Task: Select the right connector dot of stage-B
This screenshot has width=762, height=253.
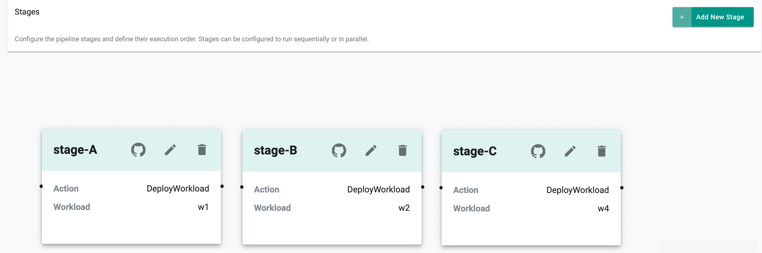Action: click(x=423, y=187)
